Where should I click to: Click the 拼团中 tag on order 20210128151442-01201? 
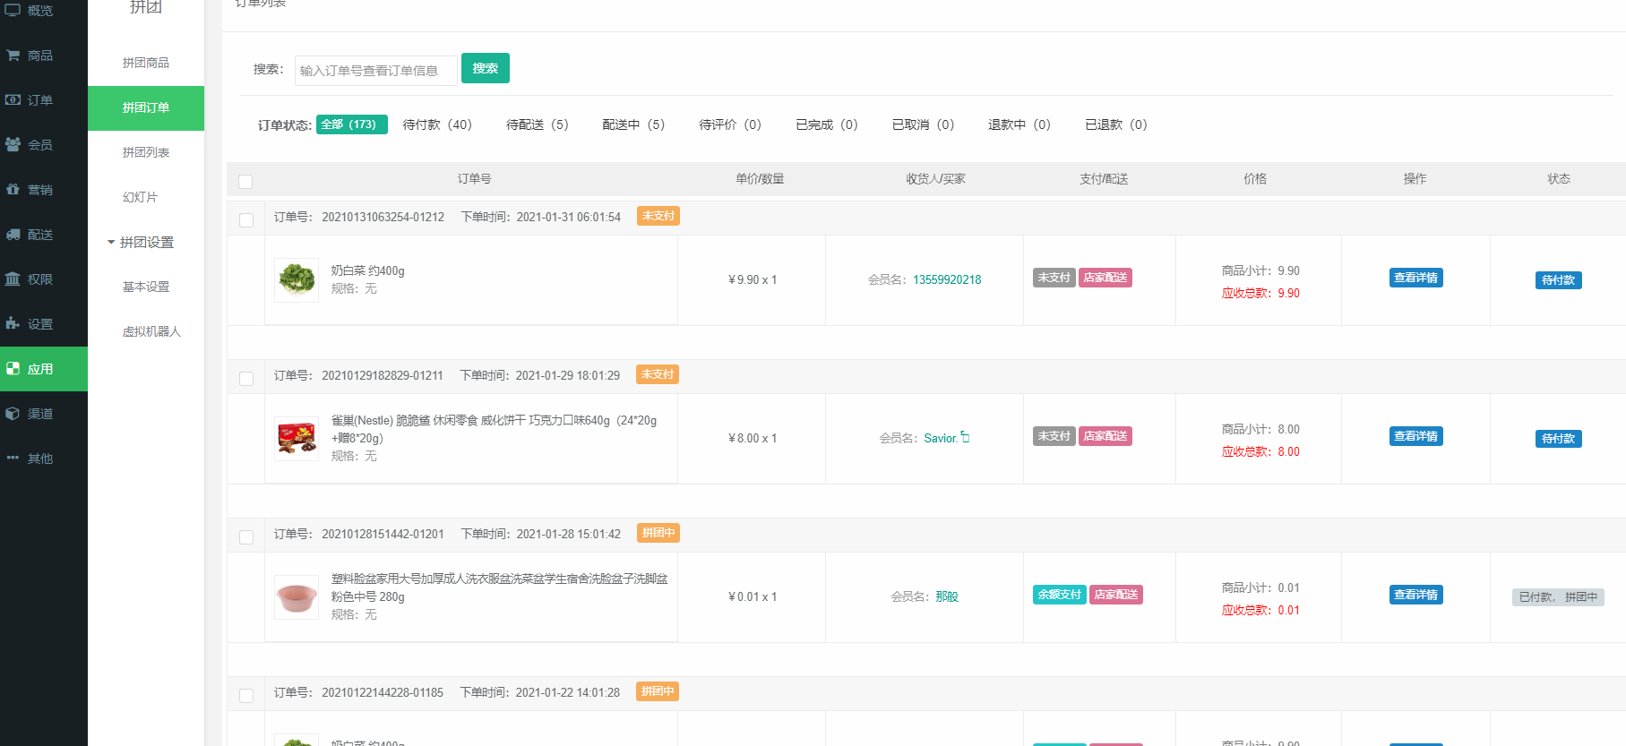658,533
